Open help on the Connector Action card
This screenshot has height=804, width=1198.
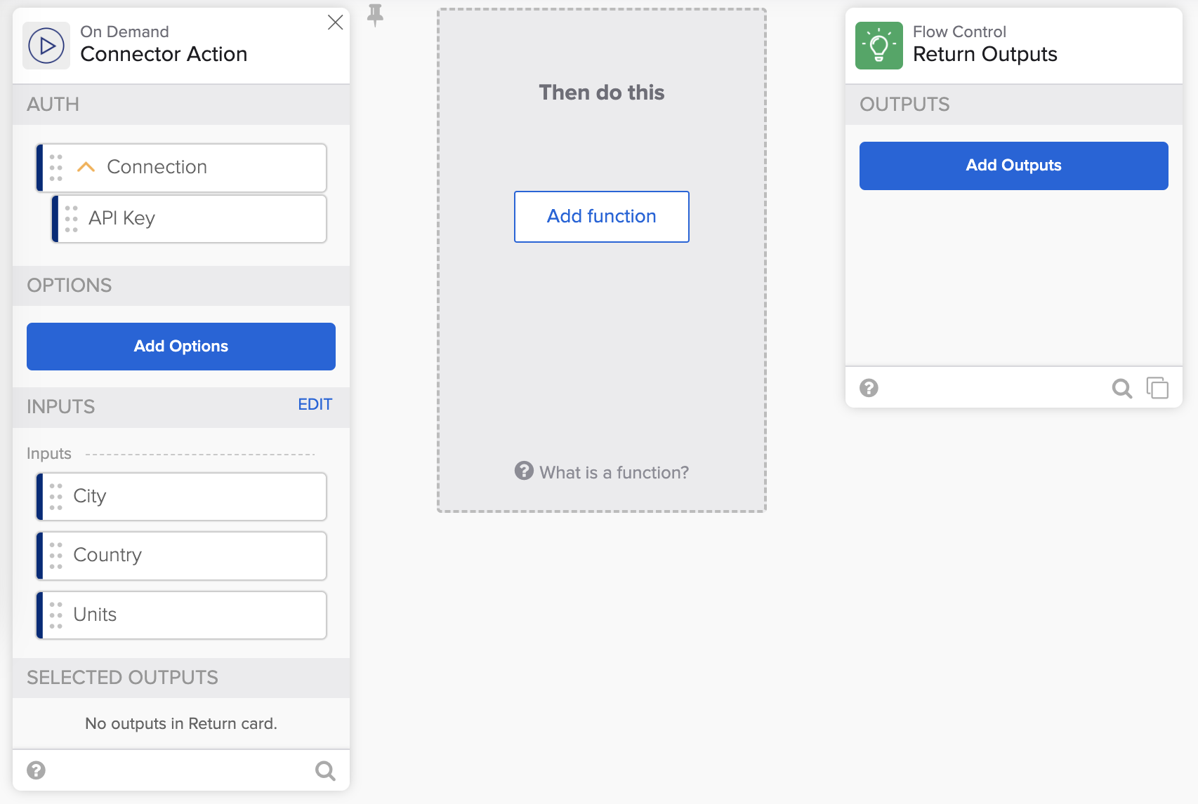click(36, 770)
